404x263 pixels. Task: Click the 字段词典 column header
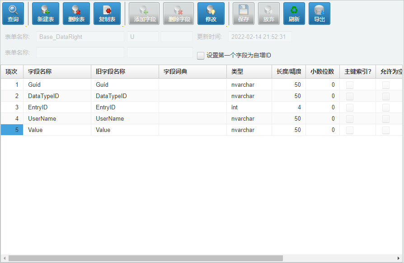tap(193, 71)
